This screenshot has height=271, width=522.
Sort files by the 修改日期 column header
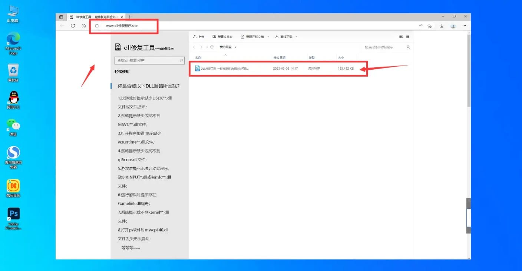tap(280, 57)
